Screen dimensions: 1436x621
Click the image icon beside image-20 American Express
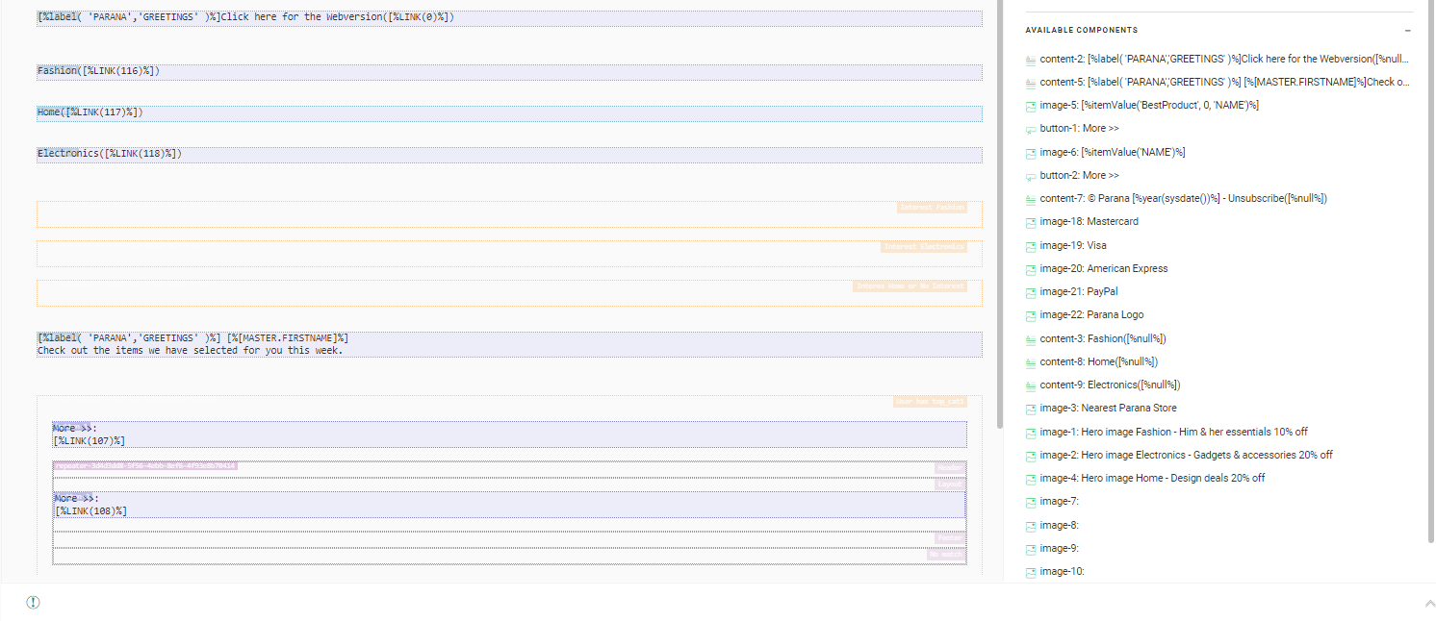(1031, 269)
